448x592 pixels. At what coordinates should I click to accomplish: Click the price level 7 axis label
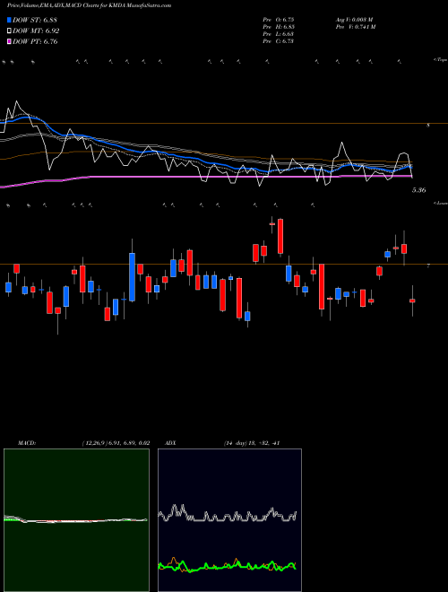428,266
